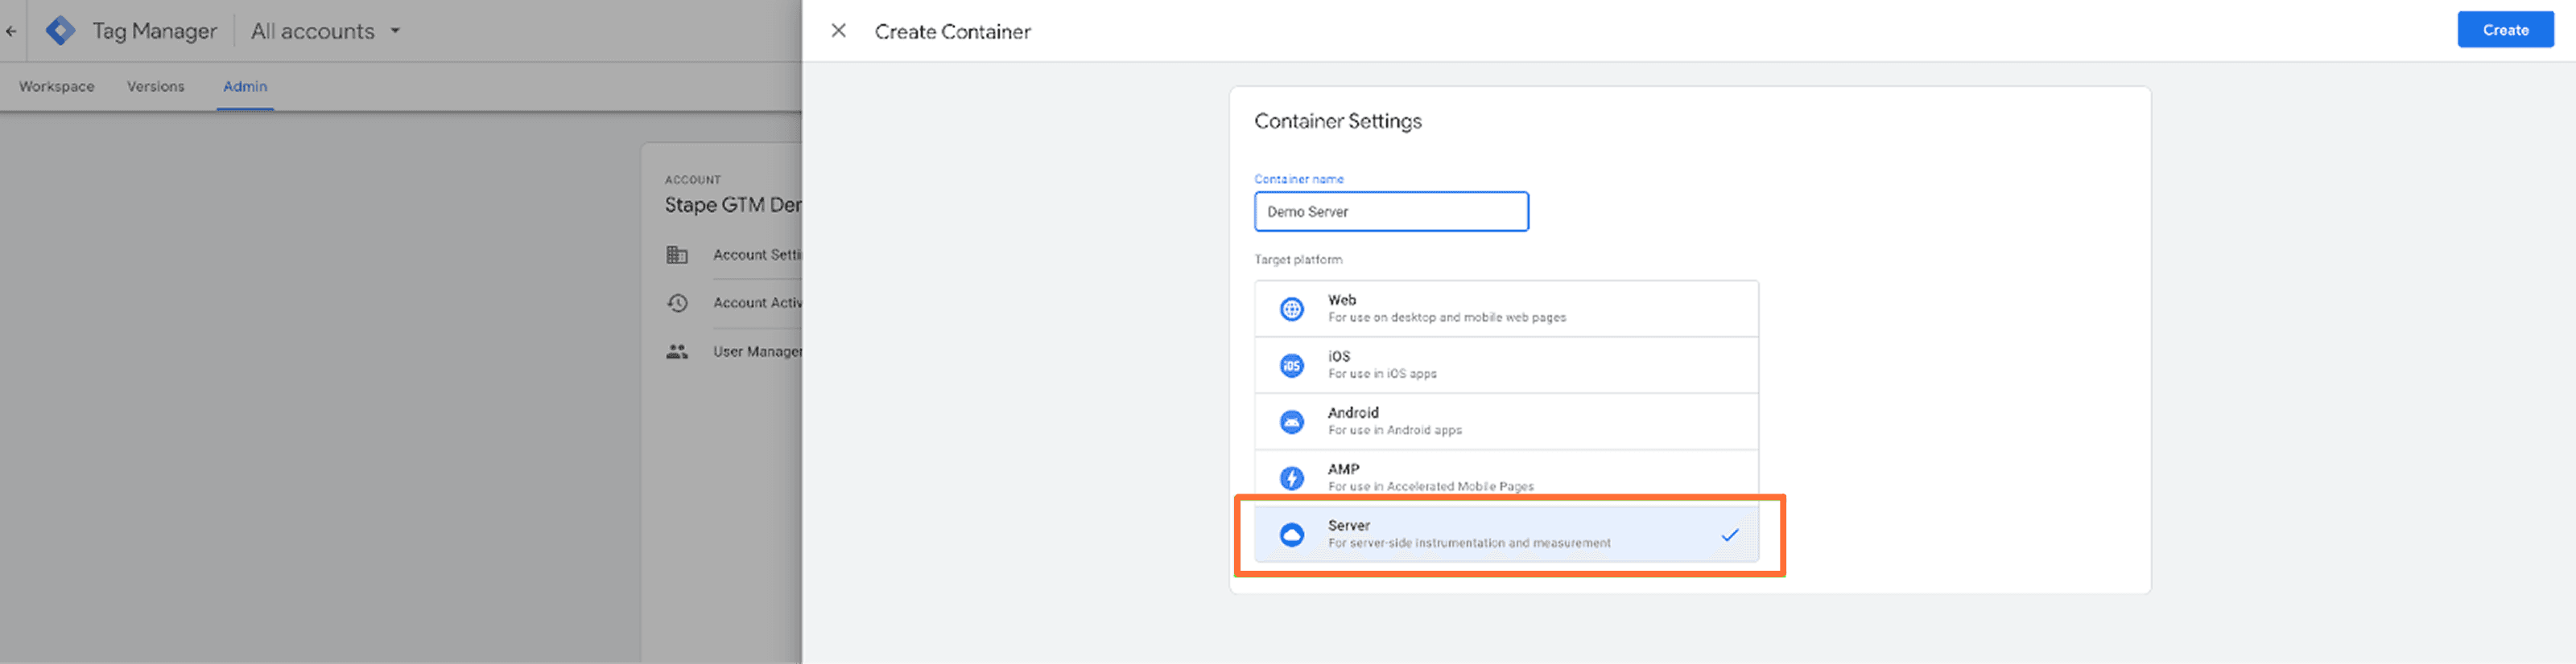Click the Account Activity history icon
The image size is (2576, 664).
[x=677, y=302]
